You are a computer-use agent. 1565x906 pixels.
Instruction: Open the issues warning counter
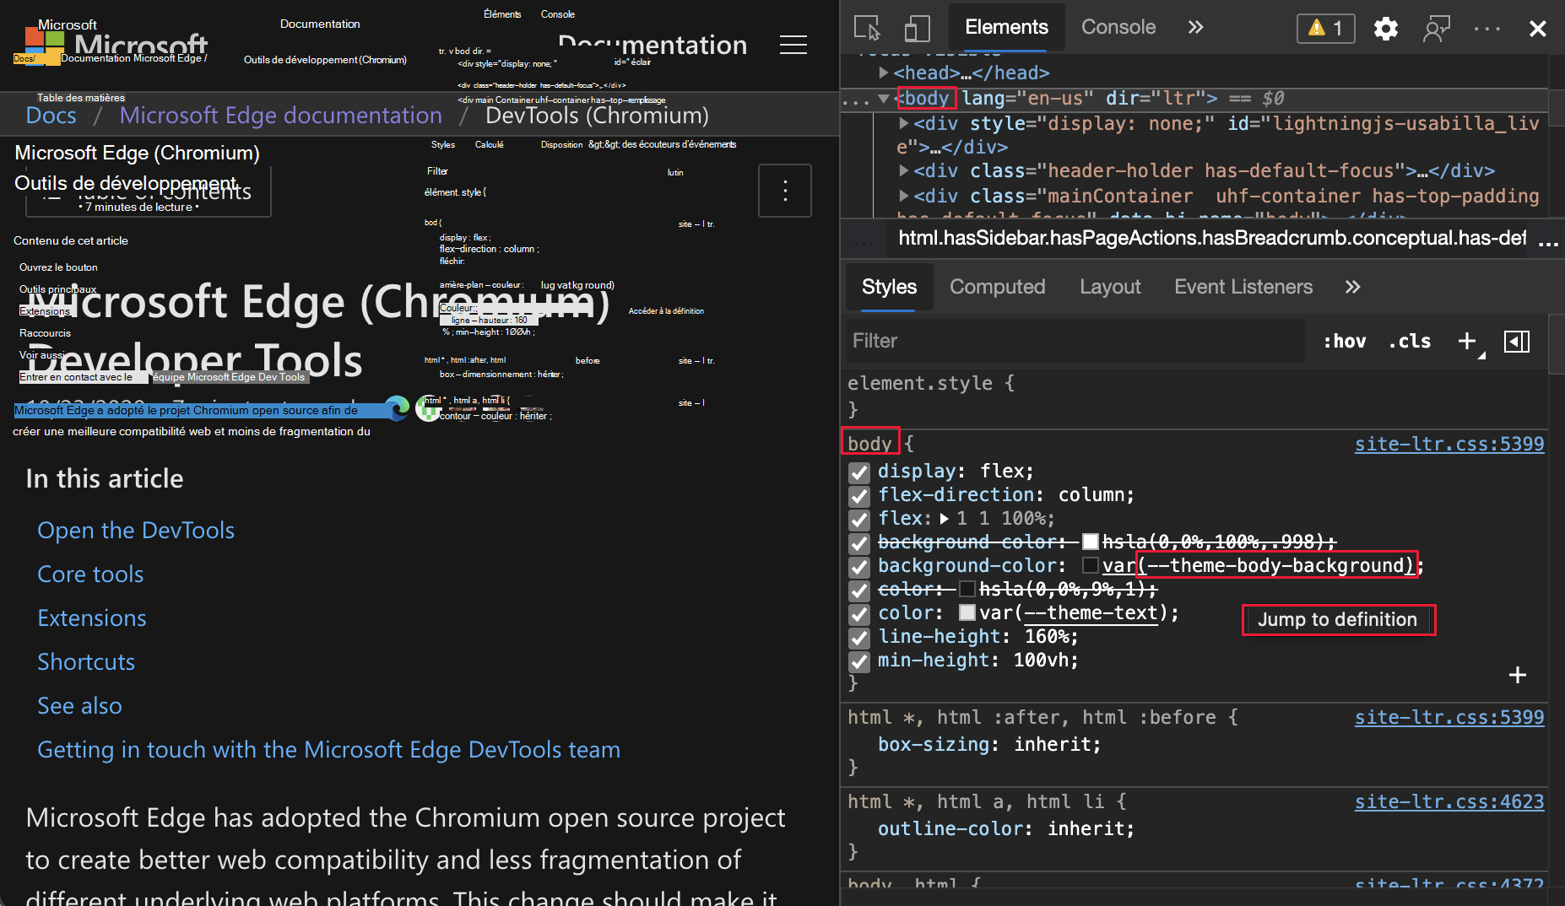coord(1324,28)
